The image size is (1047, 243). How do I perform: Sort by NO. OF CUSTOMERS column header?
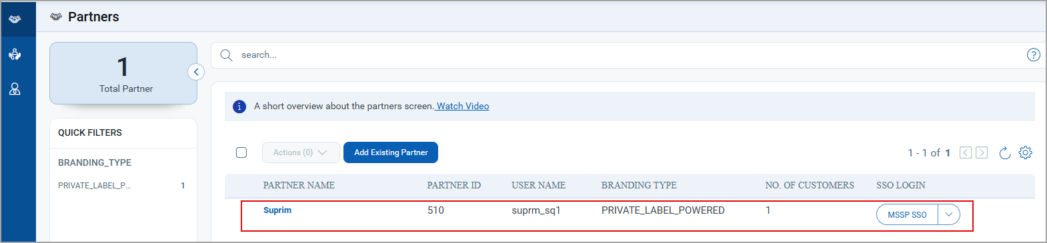coord(810,185)
